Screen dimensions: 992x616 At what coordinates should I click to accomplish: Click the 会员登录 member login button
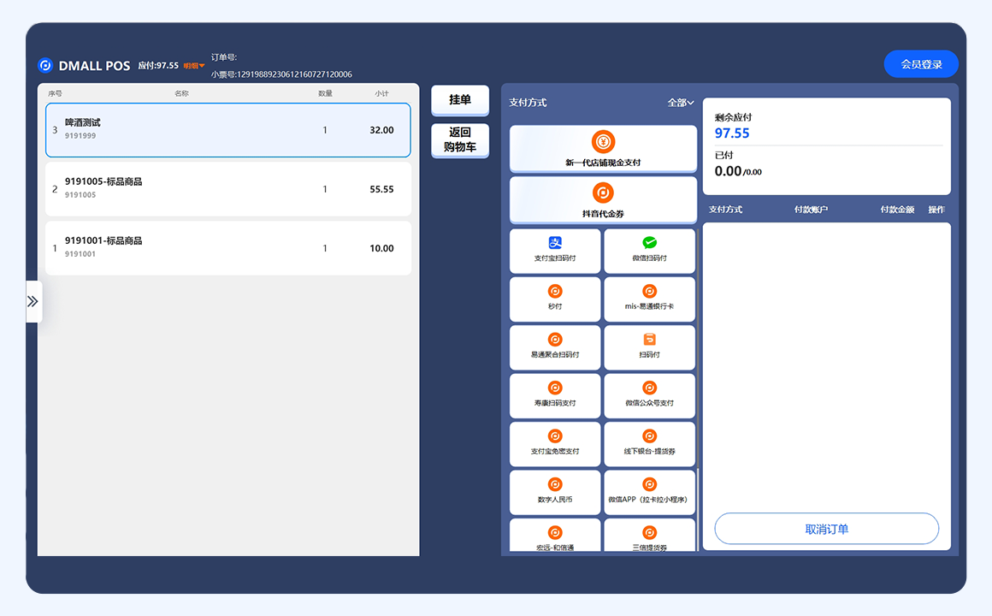[921, 64]
